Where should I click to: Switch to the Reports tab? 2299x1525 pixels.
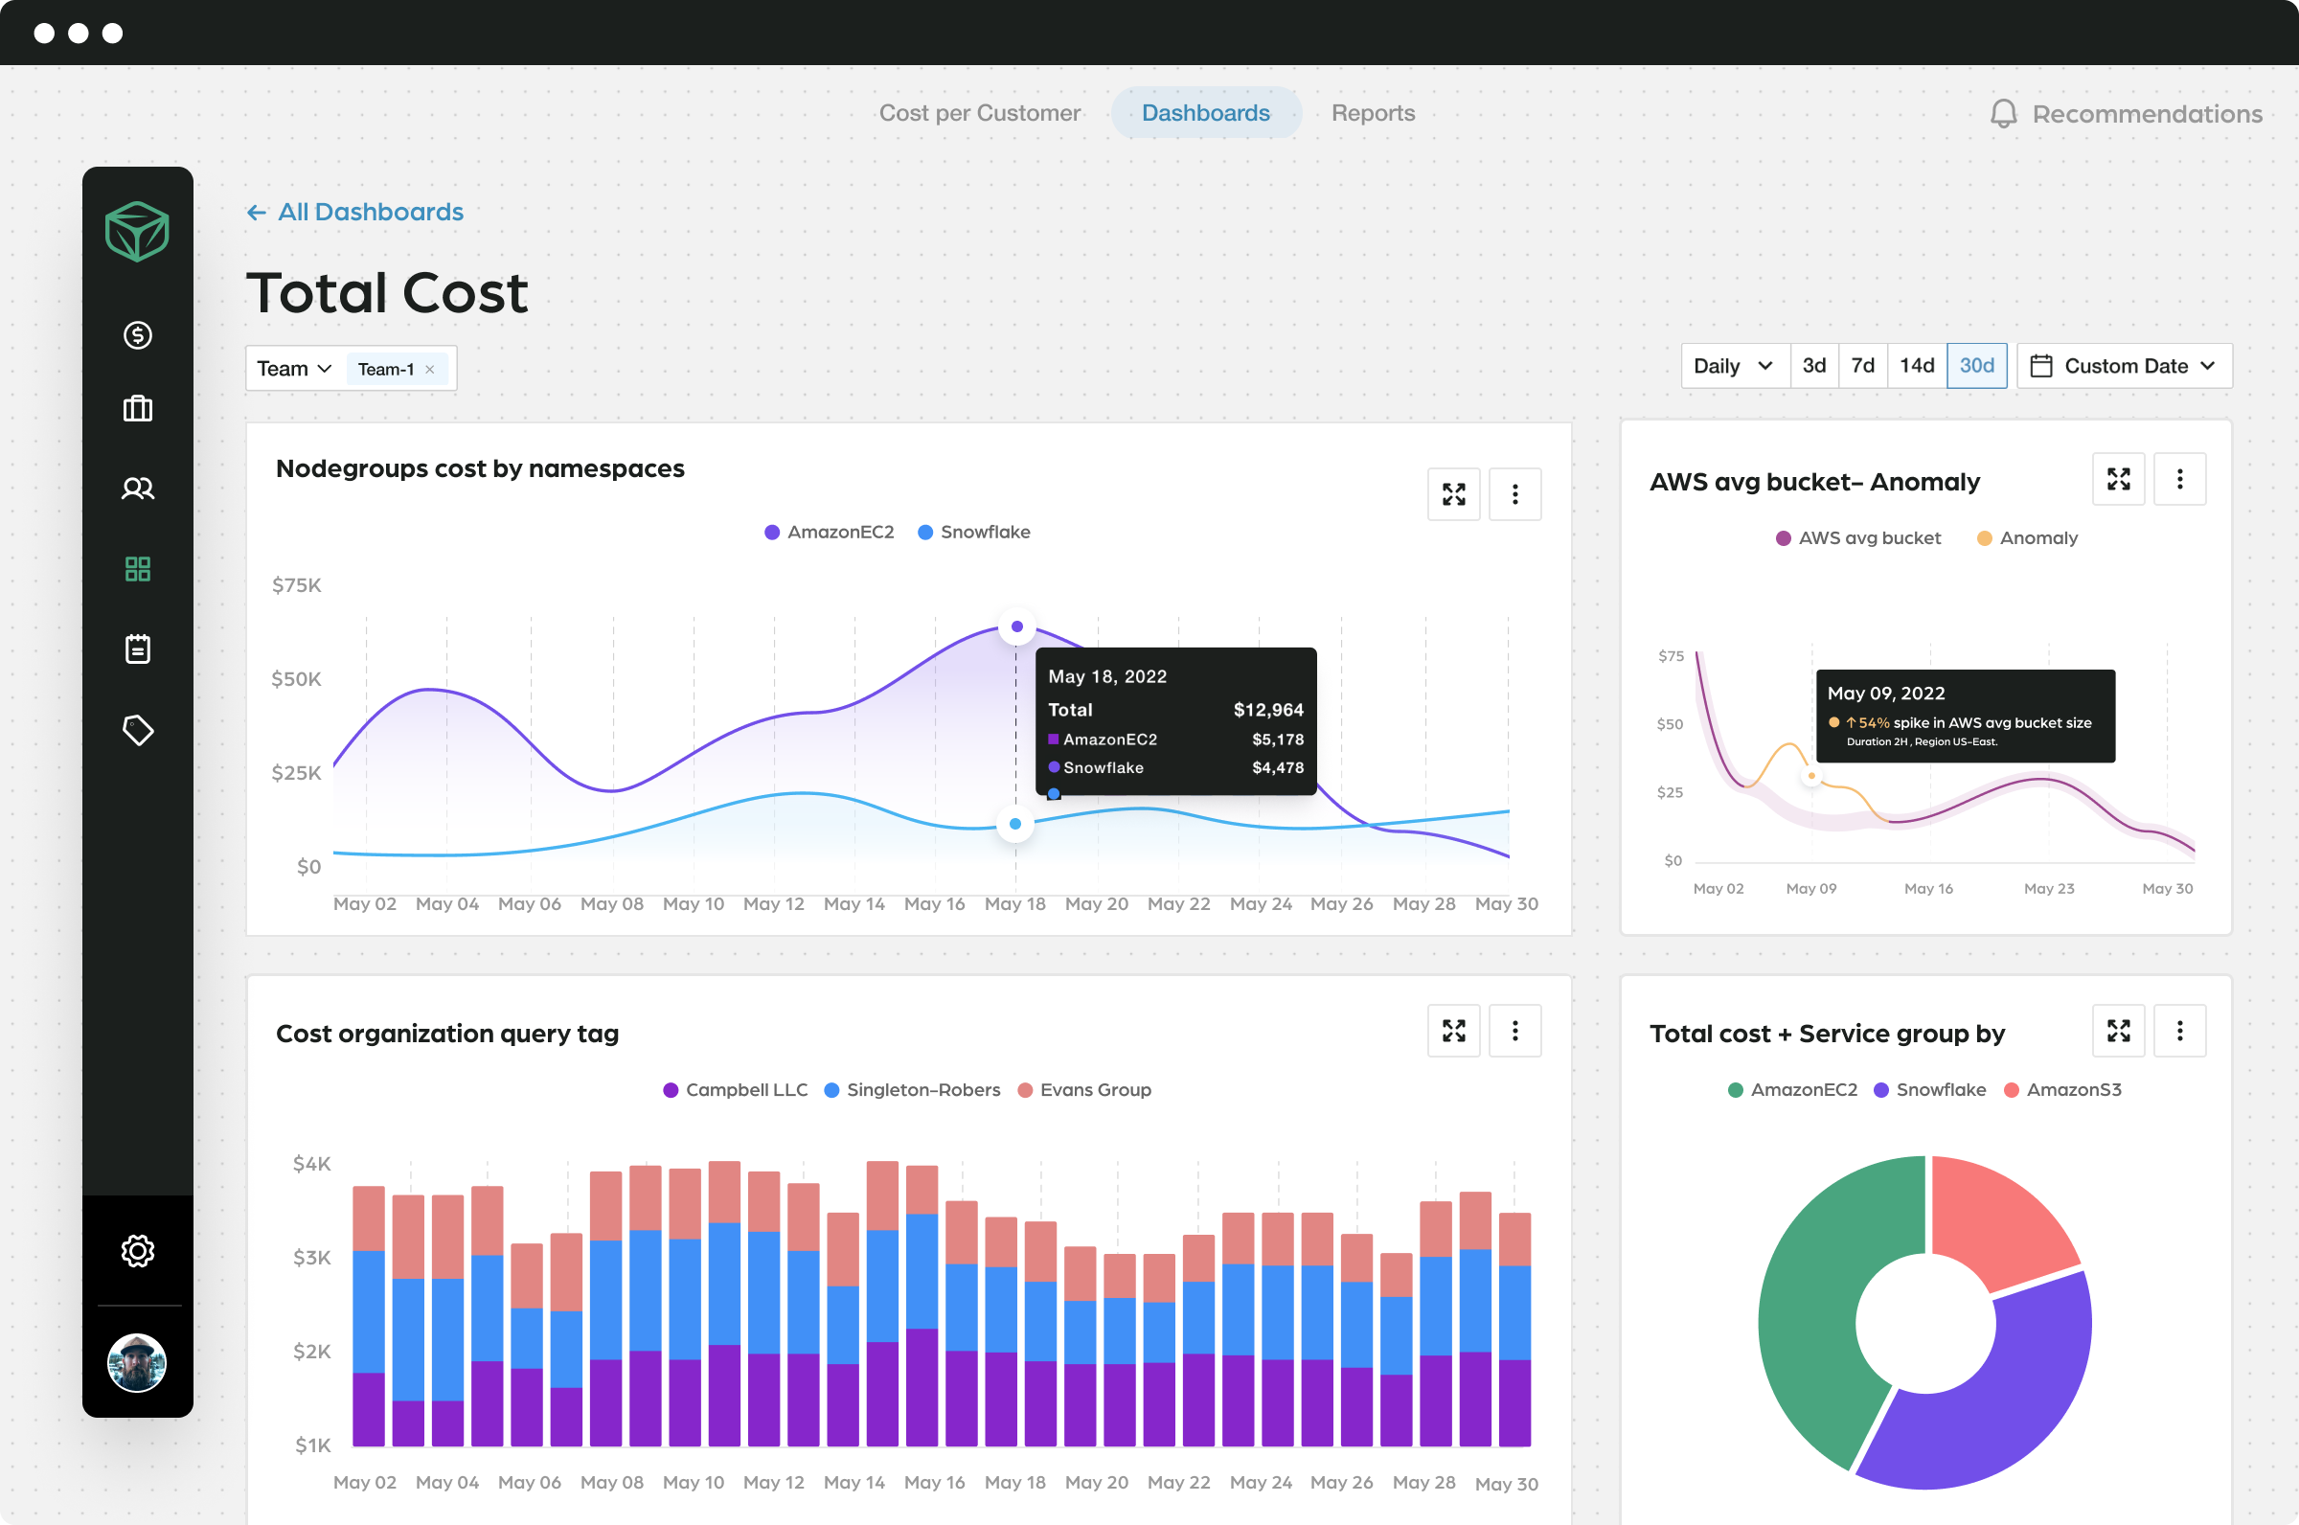1372,113
